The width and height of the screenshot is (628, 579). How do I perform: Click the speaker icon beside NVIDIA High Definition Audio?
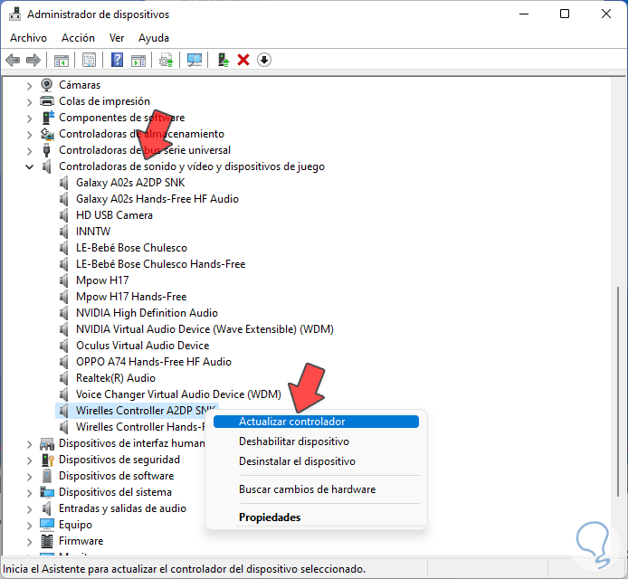[64, 313]
